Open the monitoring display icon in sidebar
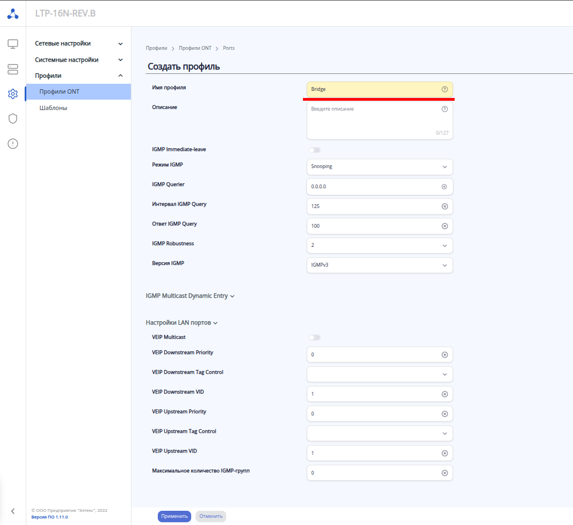 [x=13, y=44]
